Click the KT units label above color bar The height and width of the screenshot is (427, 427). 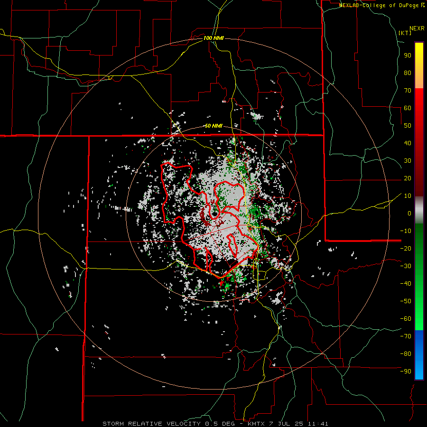[405, 33]
